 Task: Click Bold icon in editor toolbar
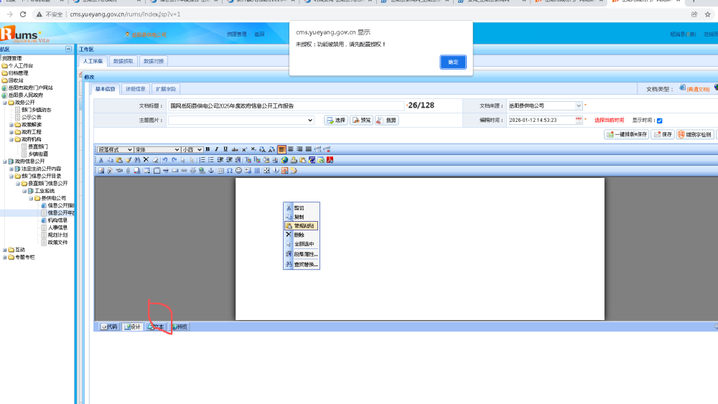tap(208, 149)
